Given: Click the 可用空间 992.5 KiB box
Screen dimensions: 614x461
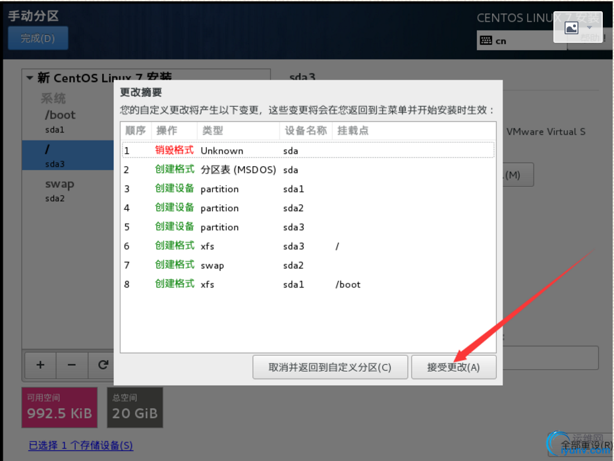Looking at the screenshot, I should tap(59, 408).
